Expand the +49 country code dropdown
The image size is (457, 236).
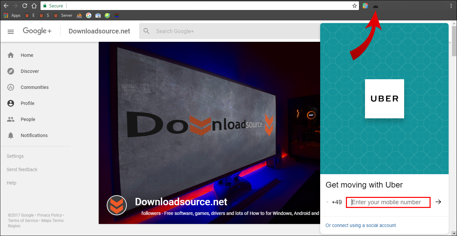tap(334, 202)
